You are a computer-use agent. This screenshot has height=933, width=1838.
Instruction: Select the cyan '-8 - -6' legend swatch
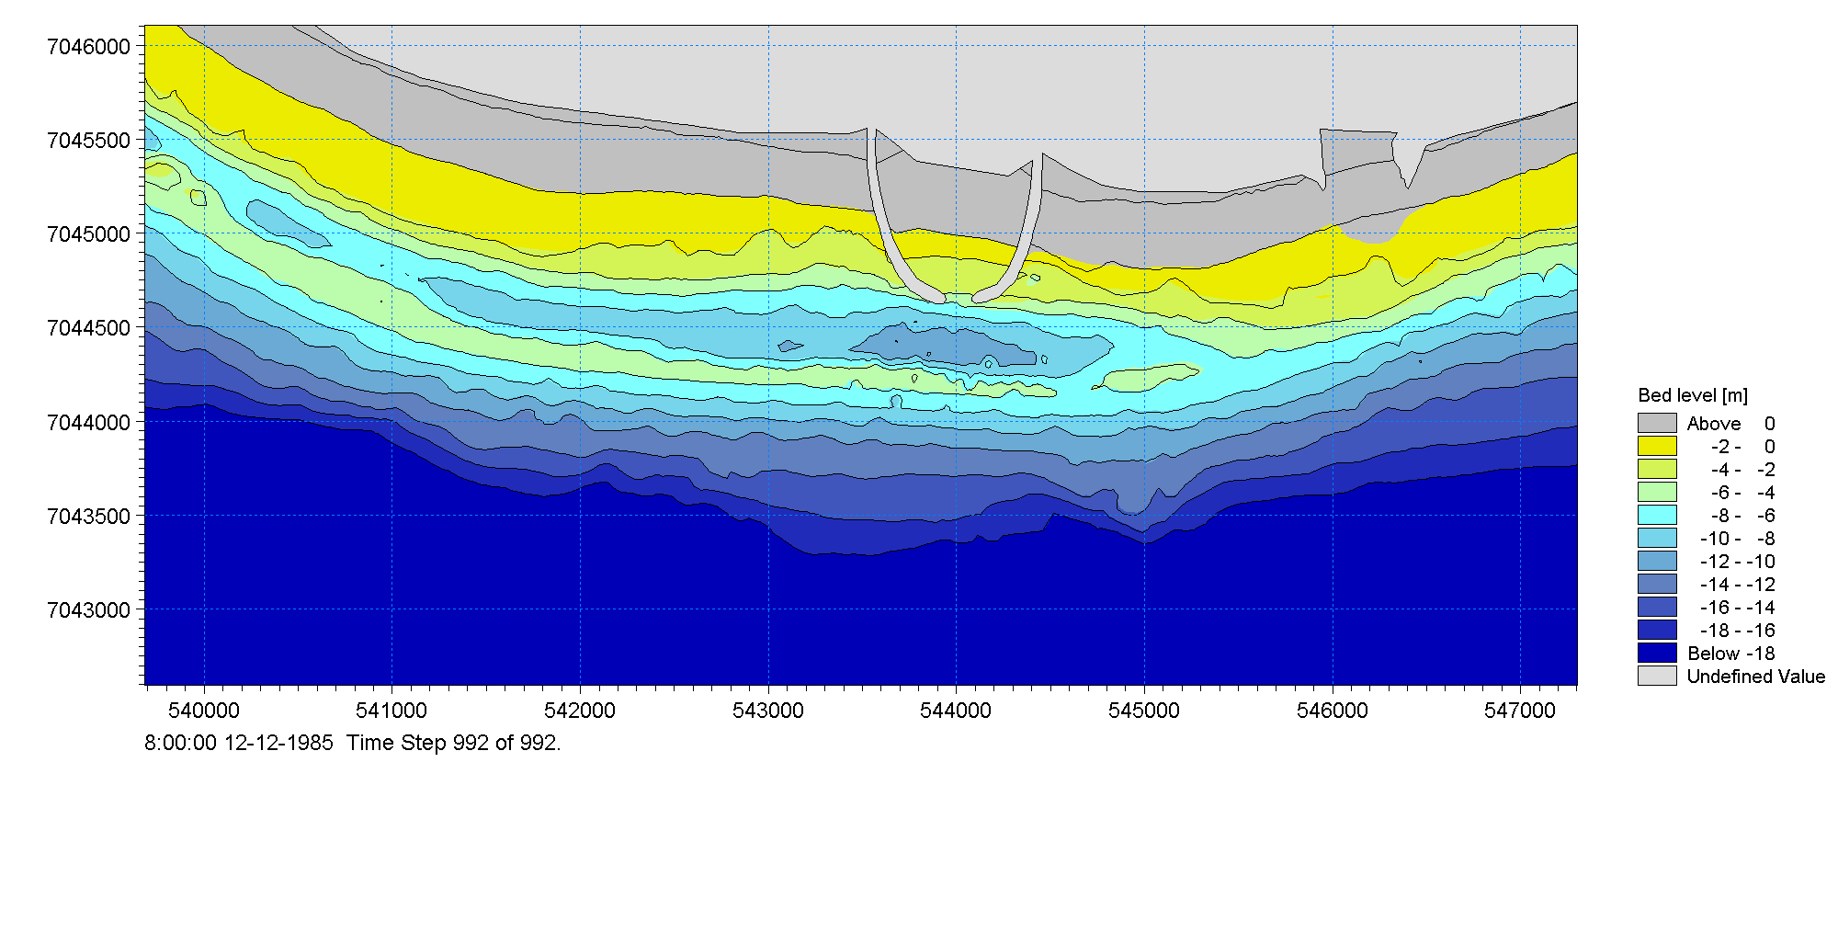[x=1657, y=515]
